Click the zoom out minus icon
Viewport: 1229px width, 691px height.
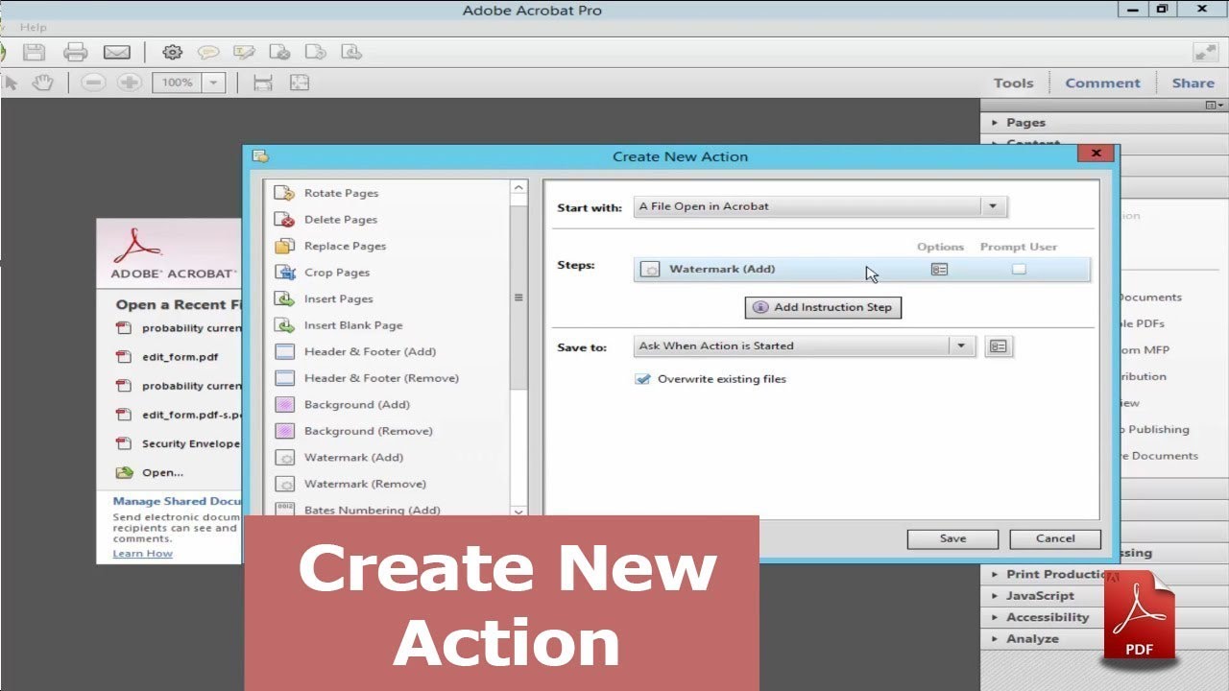(93, 83)
